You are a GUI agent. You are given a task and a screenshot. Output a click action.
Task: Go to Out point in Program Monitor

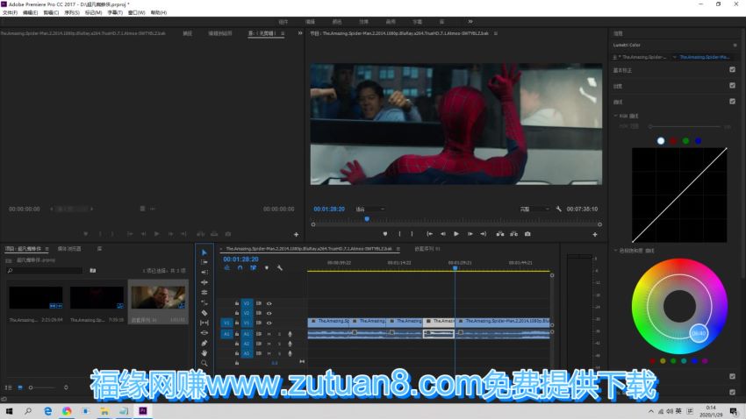(x=484, y=234)
